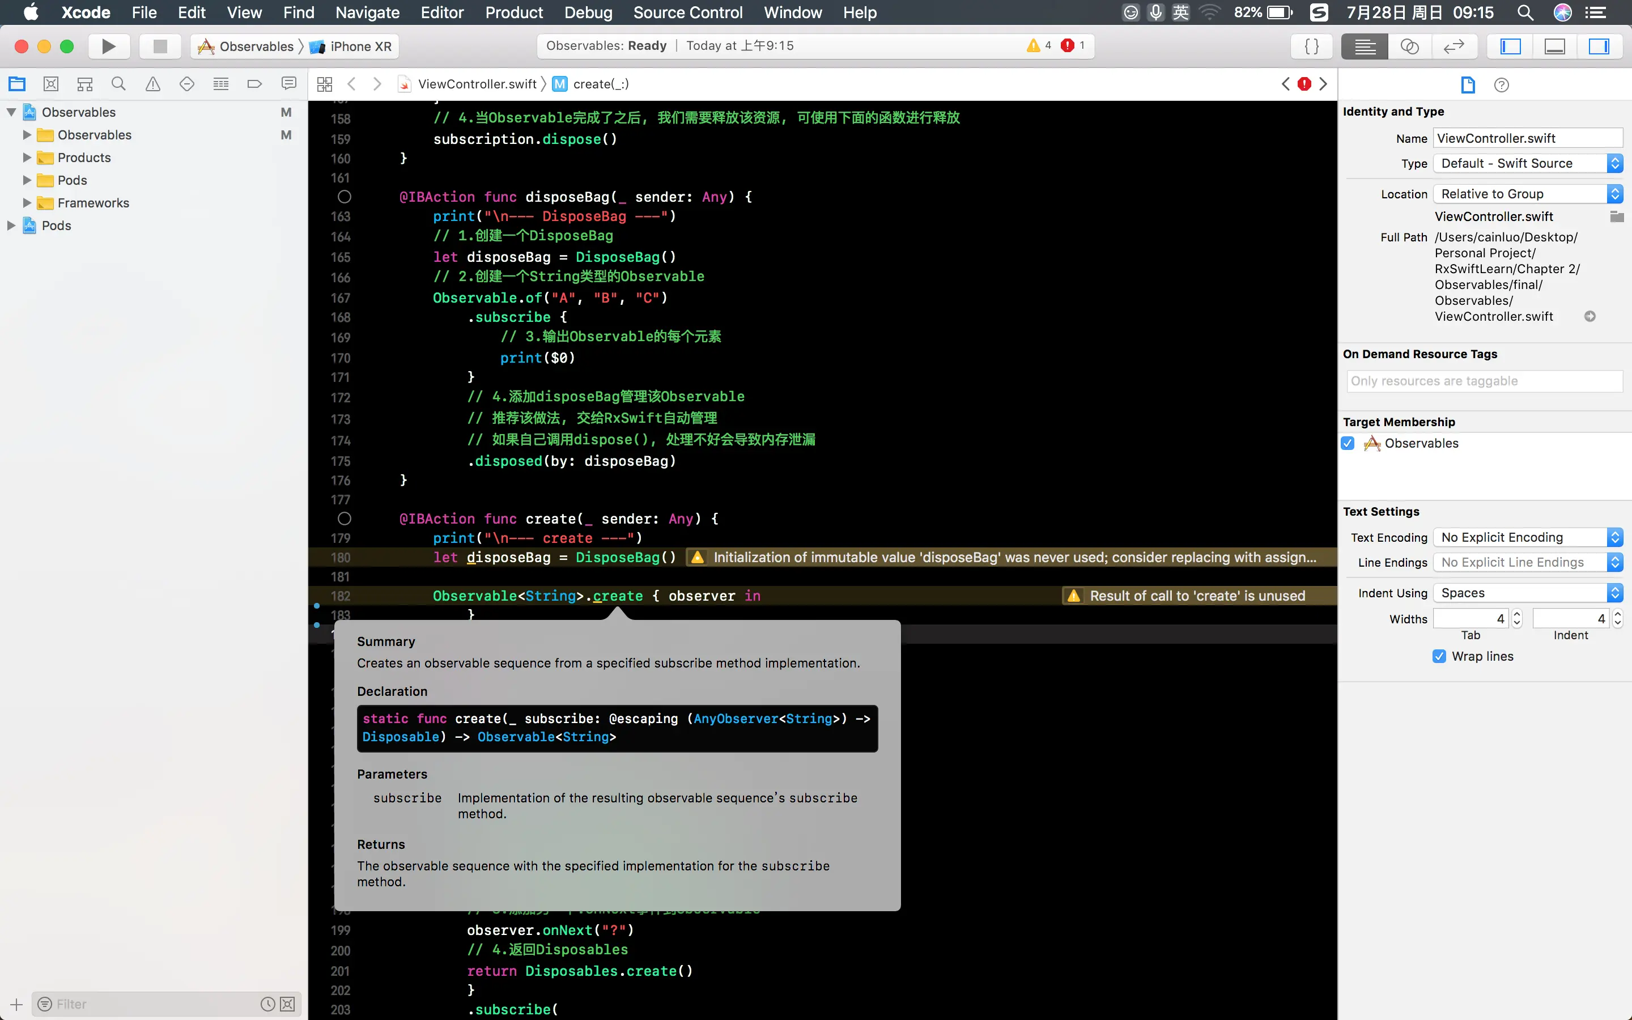This screenshot has height=1020, width=1632.
Task: Open the Source Control menu
Action: click(x=687, y=12)
